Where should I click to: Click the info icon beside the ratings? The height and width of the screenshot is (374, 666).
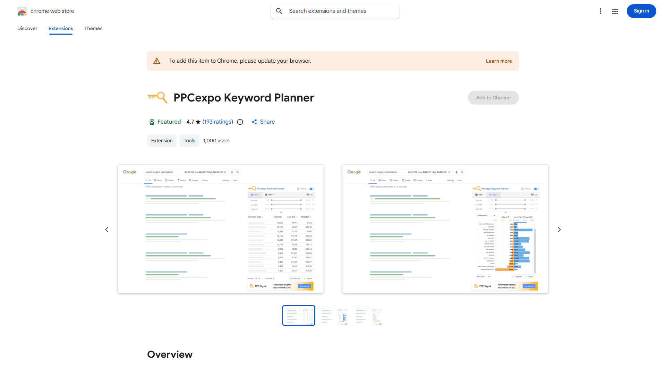click(240, 122)
